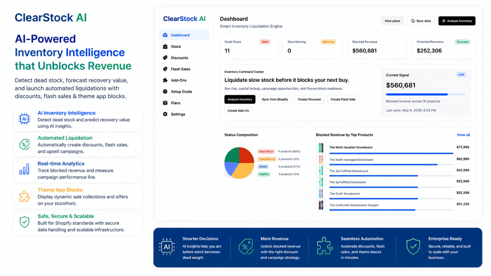Viewport: 491px width, 276px height.
Task: Click the puzzle icon beside Seamless Automation
Action: point(325,246)
